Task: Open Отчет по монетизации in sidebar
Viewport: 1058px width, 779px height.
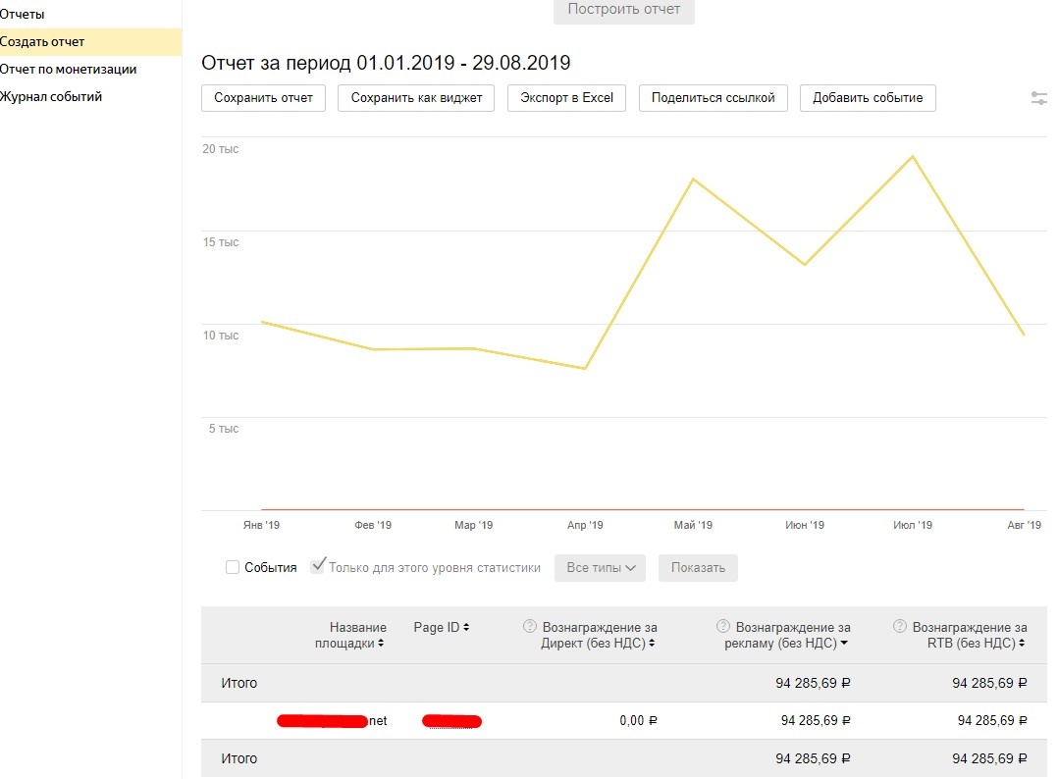Action: pos(68,70)
